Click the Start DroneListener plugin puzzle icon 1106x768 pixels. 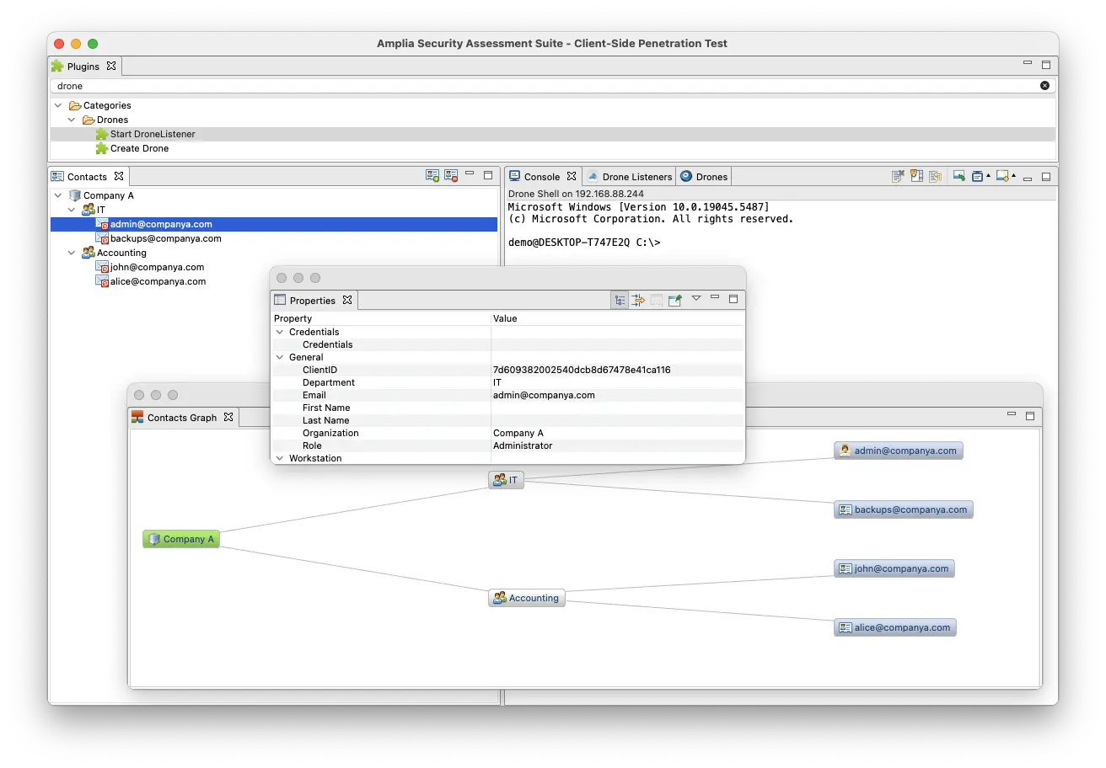[102, 134]
